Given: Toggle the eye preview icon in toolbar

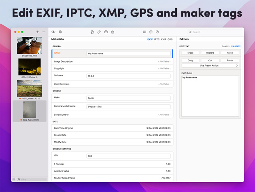Looking at the screenshot, I should [53, 32].
